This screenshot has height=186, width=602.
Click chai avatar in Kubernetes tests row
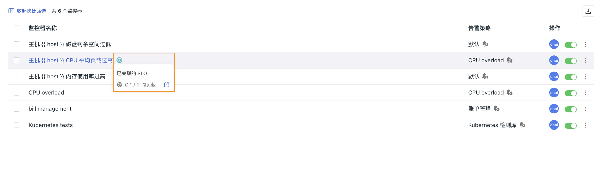554,125
